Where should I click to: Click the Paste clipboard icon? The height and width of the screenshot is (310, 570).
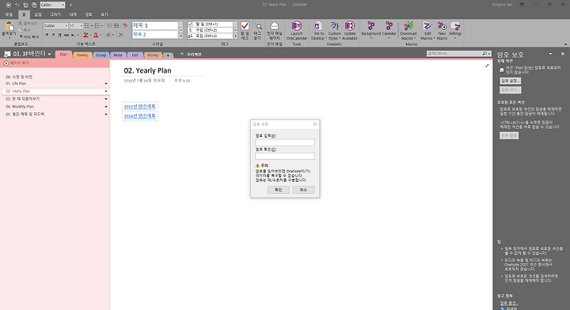9,27
